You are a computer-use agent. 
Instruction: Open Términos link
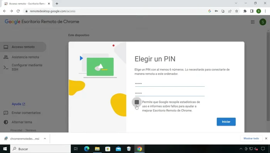[30, 130]
